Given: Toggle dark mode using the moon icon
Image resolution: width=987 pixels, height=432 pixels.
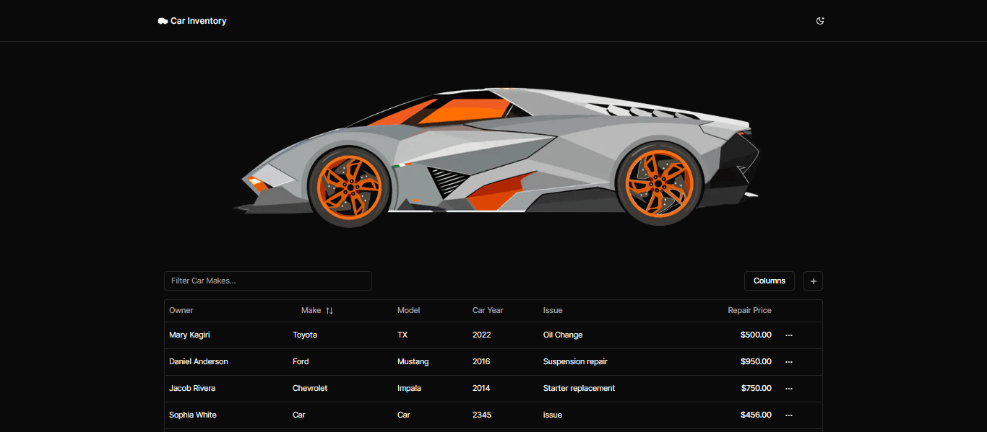Looking at the screenshot, I should click(820, 21).
